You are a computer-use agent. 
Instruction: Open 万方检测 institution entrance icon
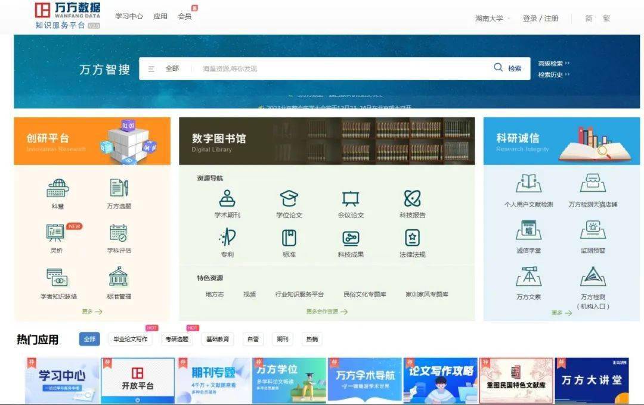(593, 276)
